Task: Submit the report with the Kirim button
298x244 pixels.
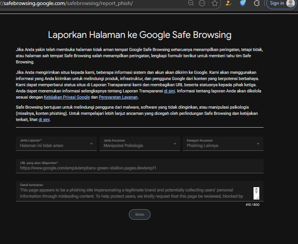Action: point(140,214)
